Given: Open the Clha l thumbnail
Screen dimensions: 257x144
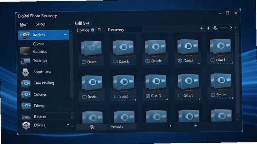Looking at the screenshot, I should [220, 47].
